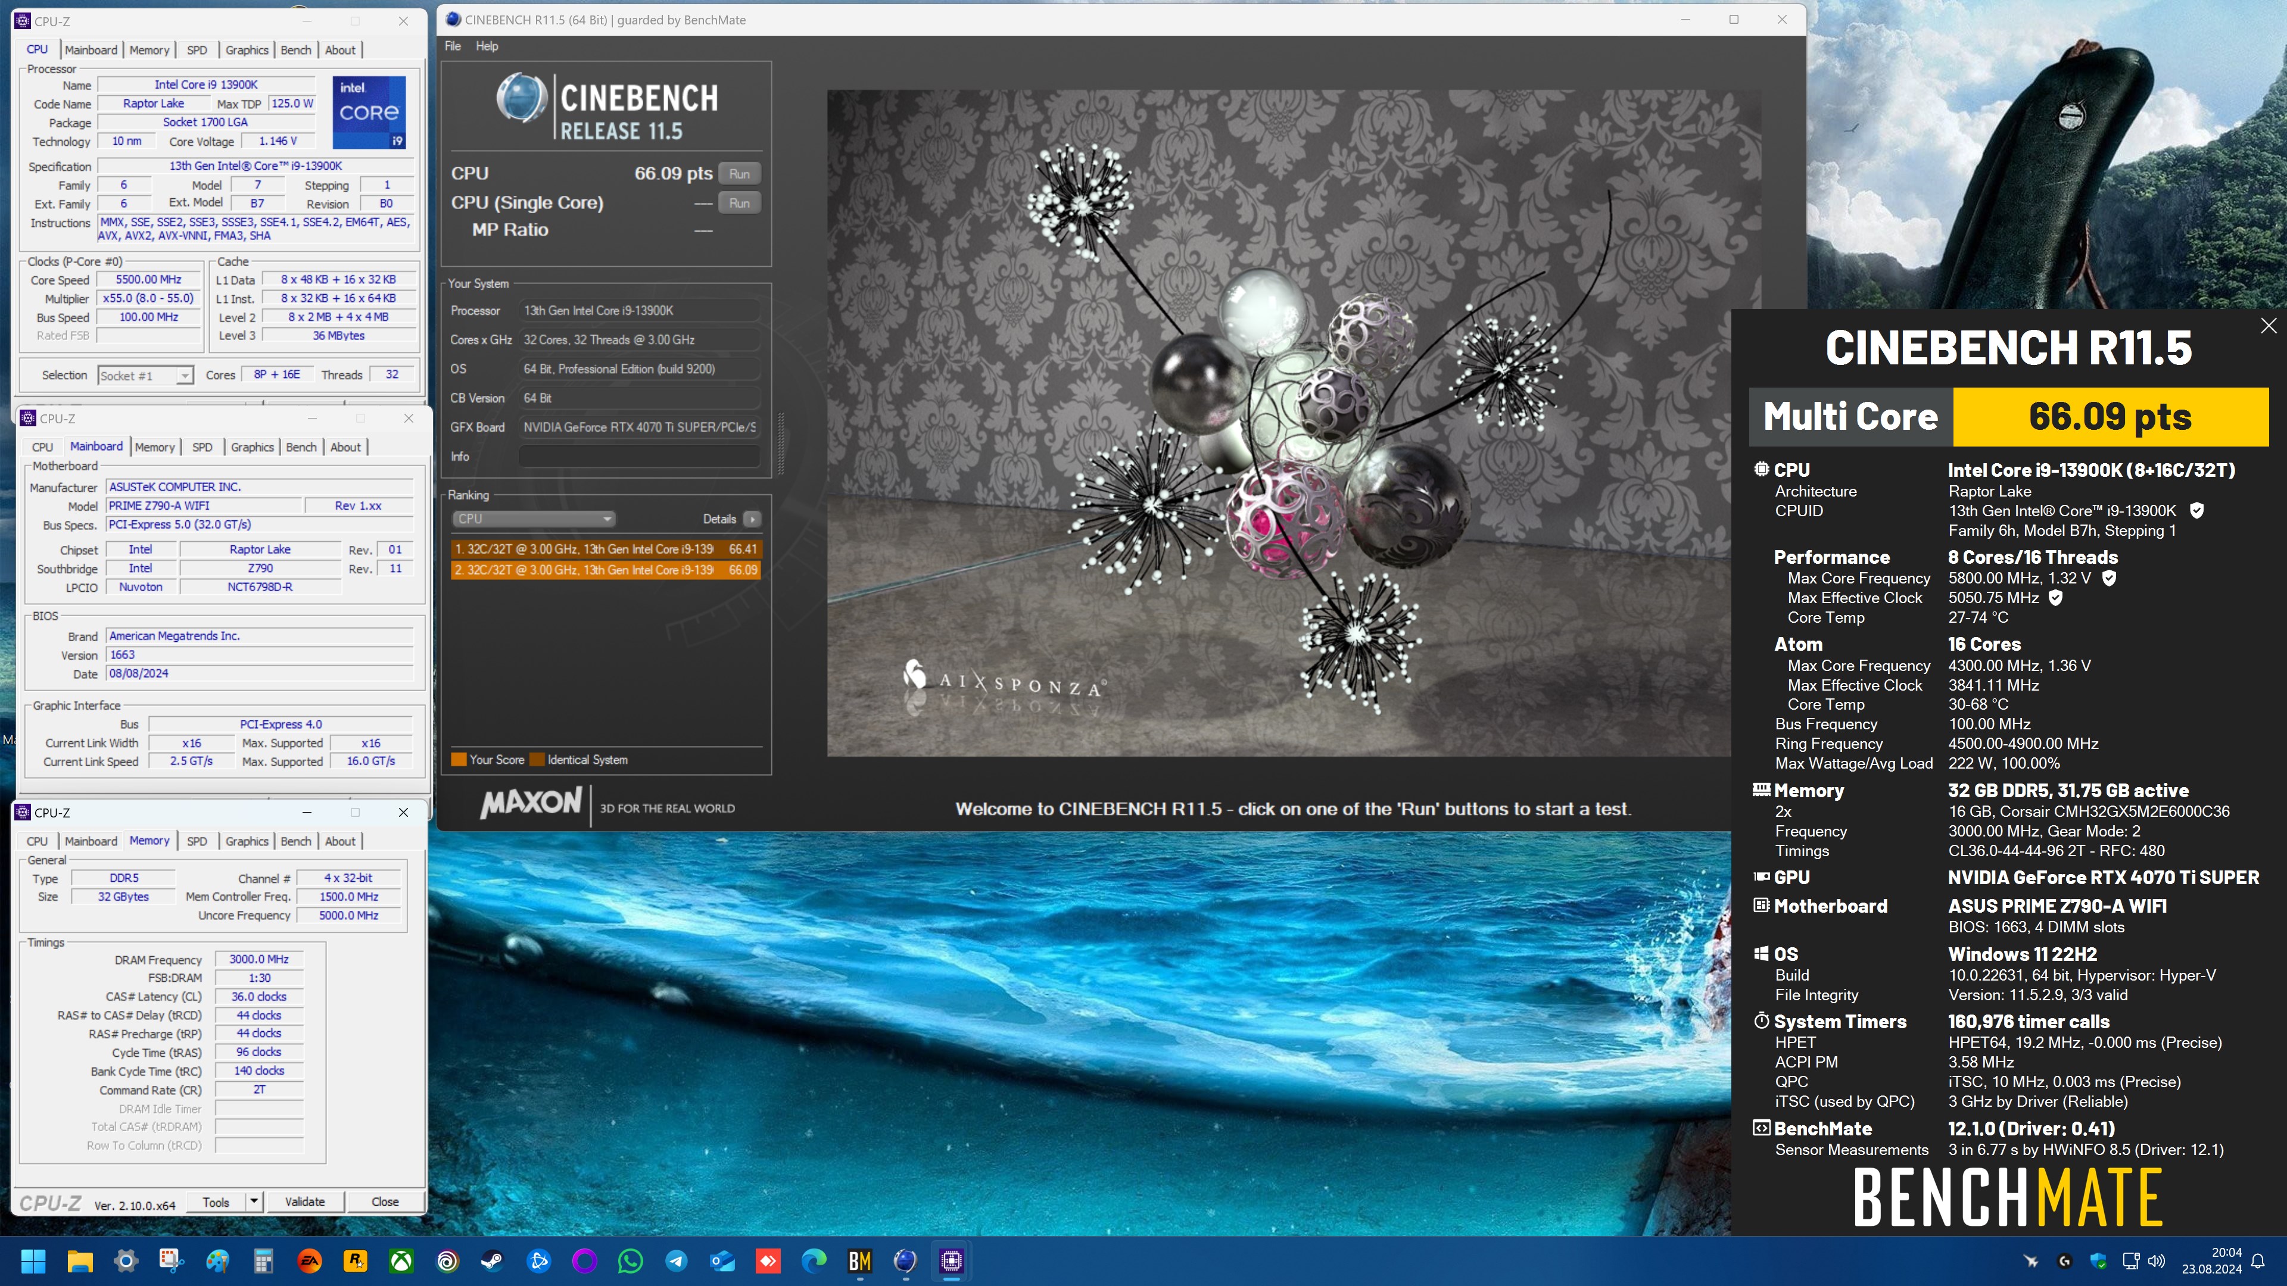Click the MAXON logo in Cinebench

[x=531, y=804]
